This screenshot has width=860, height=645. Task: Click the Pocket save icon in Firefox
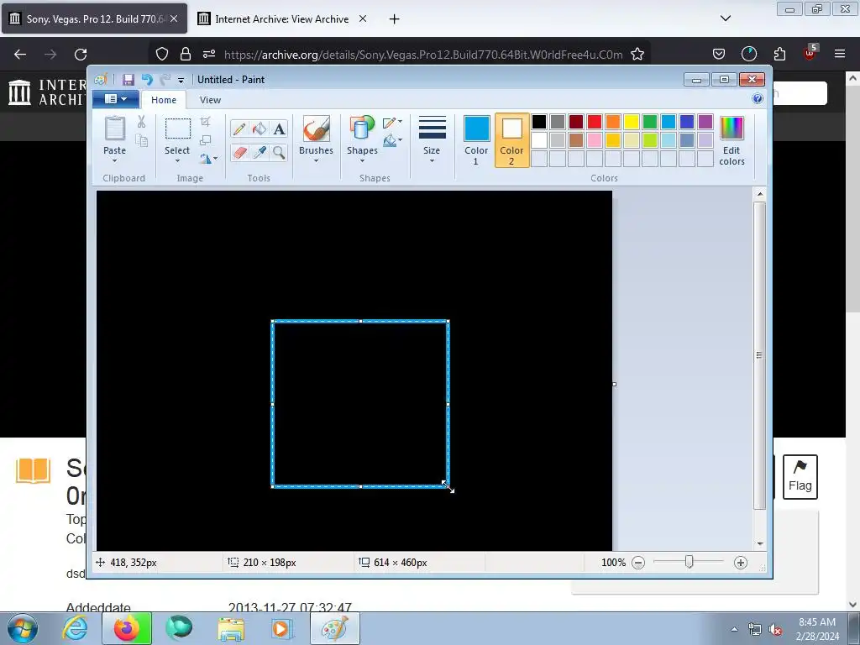pos(719,54)
